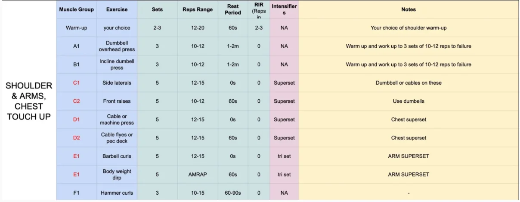The height and width of the screenshot is (202, 520).
Task: Click the red C2 muscle group cell
Action: pos(76,101)
